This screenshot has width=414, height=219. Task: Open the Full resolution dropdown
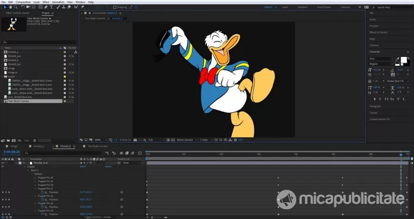point(156,140)
